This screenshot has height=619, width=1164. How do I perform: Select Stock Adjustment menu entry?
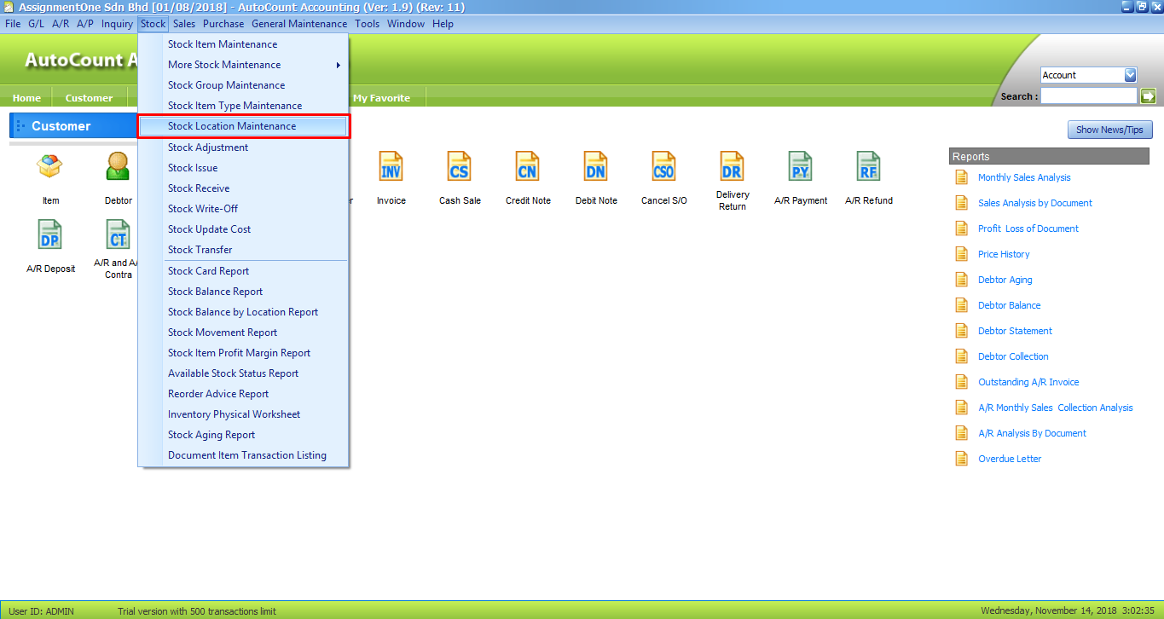coord(244,148)
